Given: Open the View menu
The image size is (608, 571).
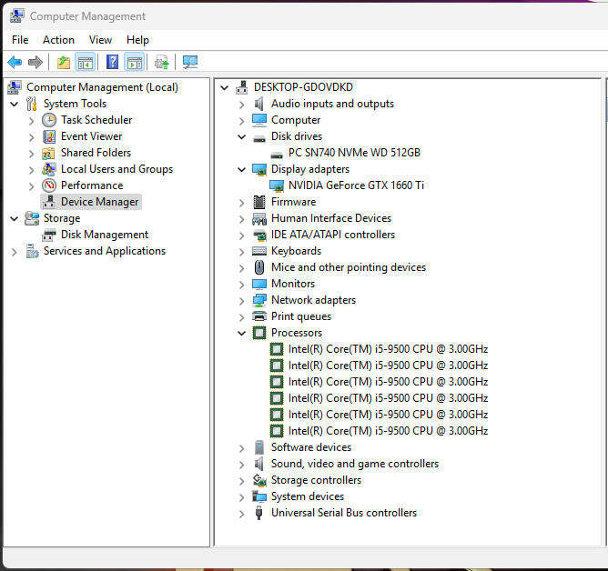Looking at the screenshot, I should [100, 40].
